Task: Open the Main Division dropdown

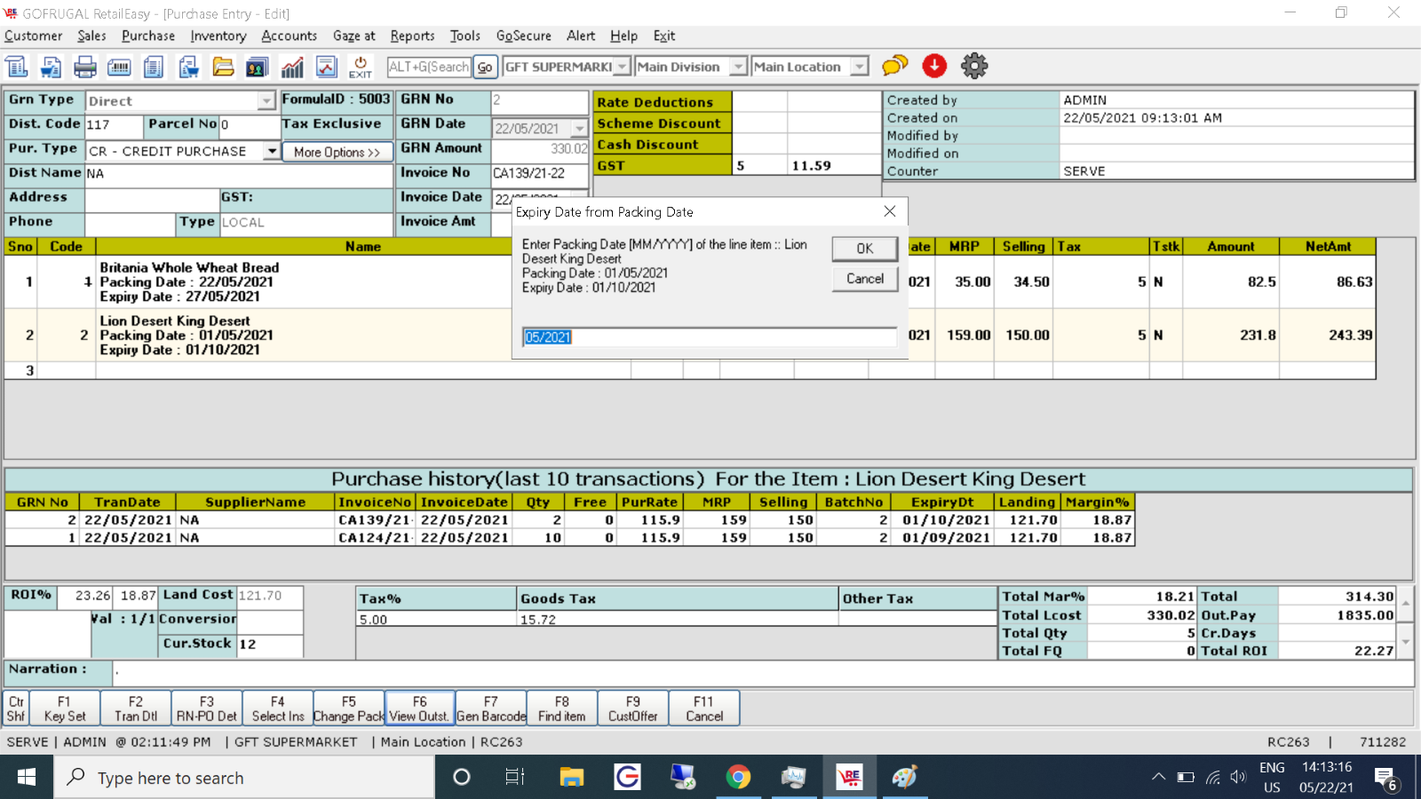Action: [738, 67]
